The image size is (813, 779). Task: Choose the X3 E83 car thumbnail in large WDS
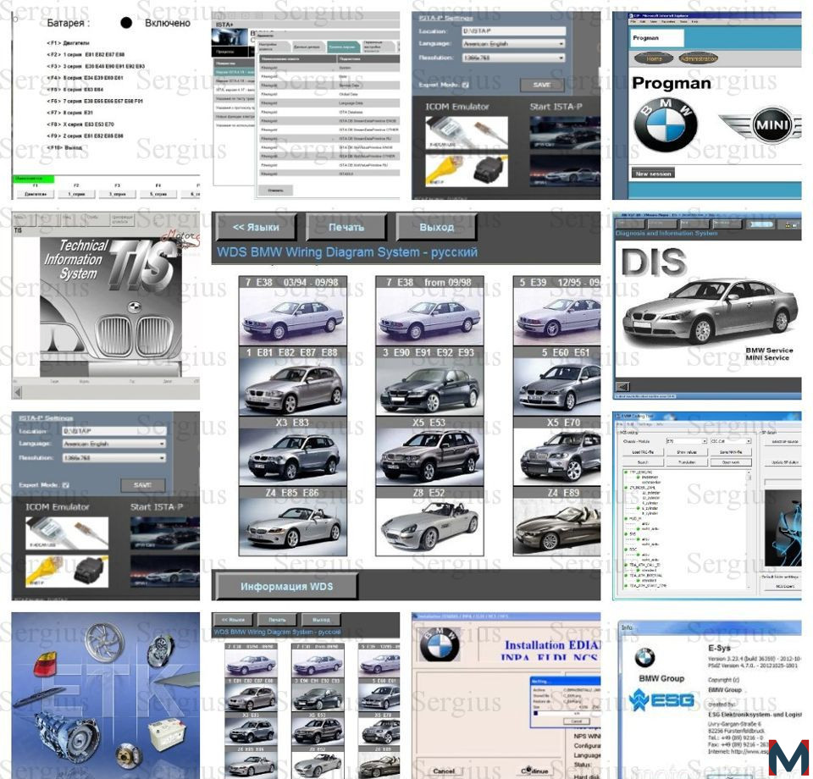coord(293,451)
